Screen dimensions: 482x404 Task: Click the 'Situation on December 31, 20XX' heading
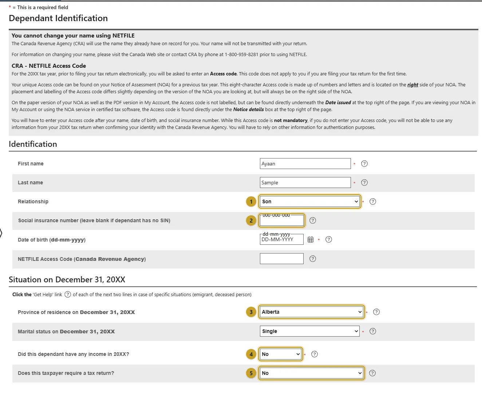(x=67, y=280)
